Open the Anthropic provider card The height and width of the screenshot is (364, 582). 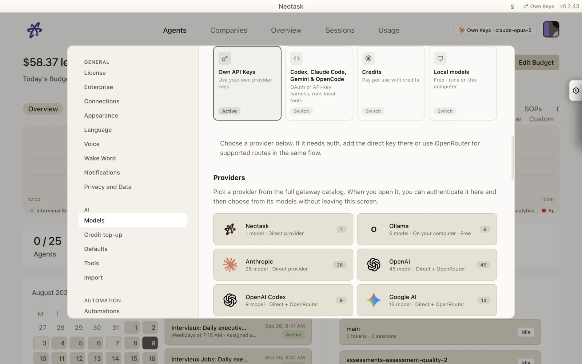pyautogui.click(x=283, y=265)
